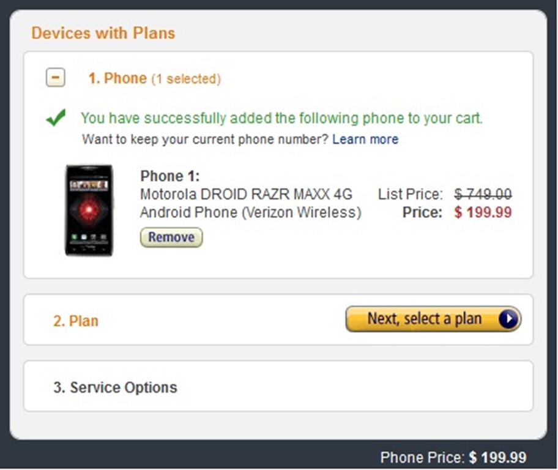Viewport: 558px width, 470px height.
Task: Click the "Devices with Plans" title
Action: click(103, 33)
